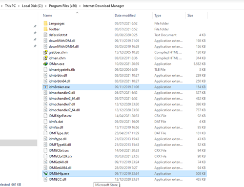Select the Languages folder icon
Screen dimensions: 244x187
pos(45,23)
